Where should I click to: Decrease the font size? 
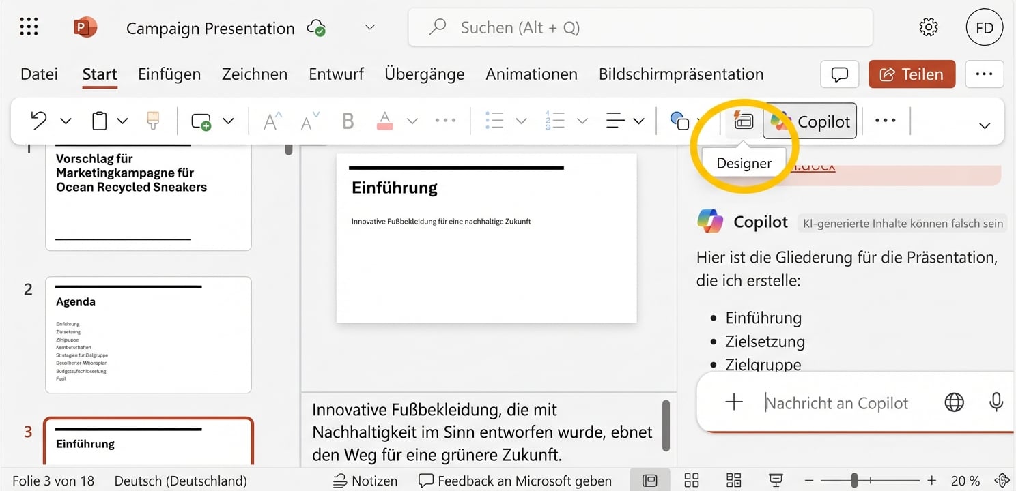click(x=307, y=120)
